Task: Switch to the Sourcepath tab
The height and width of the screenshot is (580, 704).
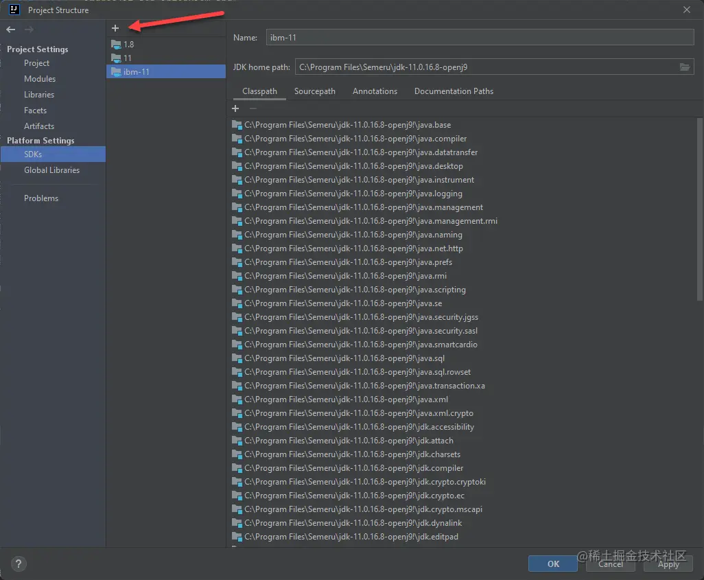Action: pyautogui.click(x=315, y=91)
